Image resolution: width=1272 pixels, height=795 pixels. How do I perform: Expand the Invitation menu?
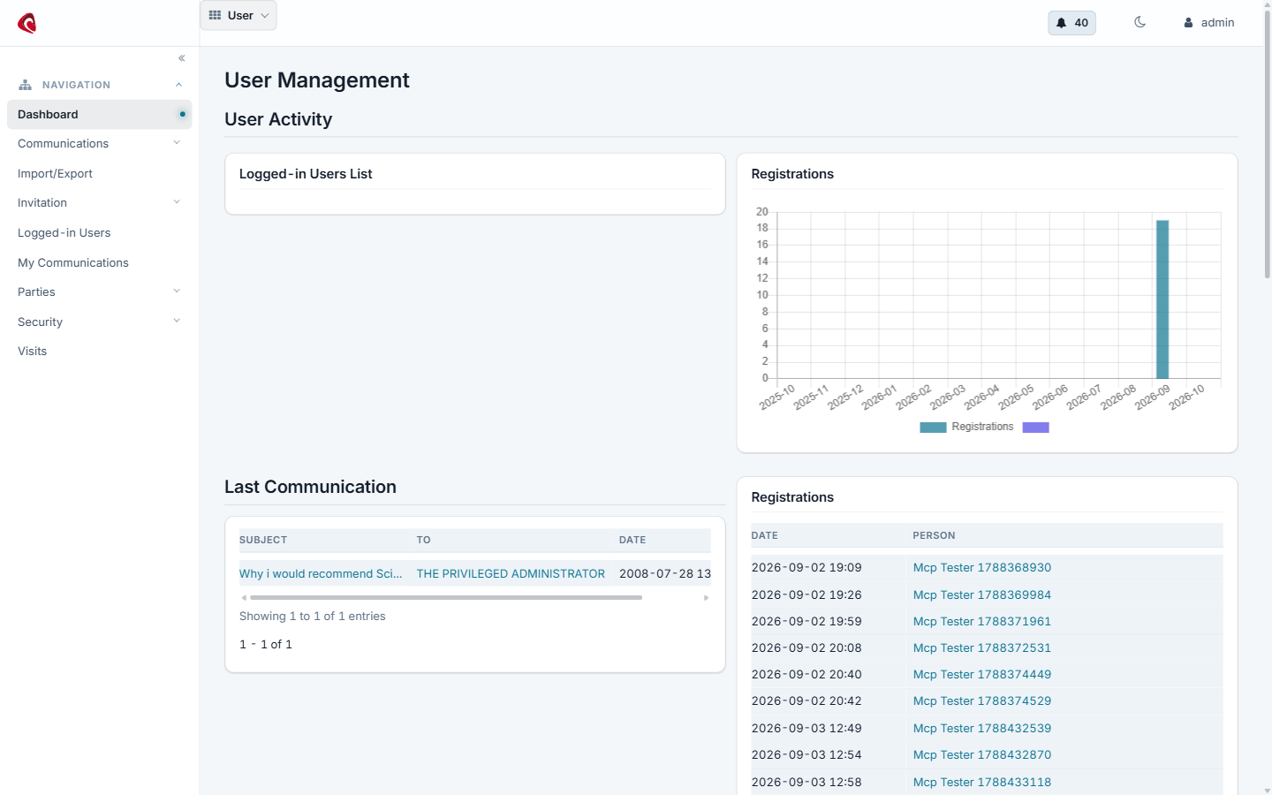pos(100,202)
